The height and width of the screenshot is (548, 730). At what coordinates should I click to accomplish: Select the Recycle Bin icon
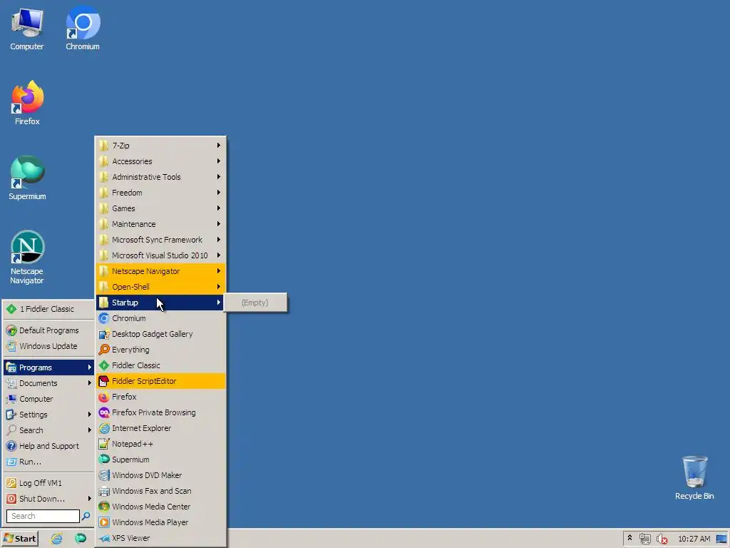pyautogui.click(x=694, y=478)
